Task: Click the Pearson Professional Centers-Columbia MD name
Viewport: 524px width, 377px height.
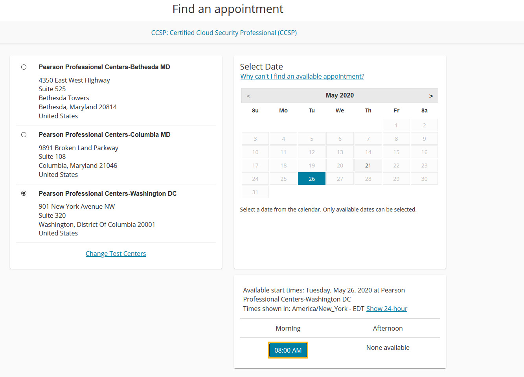Action: coord(104,135)
